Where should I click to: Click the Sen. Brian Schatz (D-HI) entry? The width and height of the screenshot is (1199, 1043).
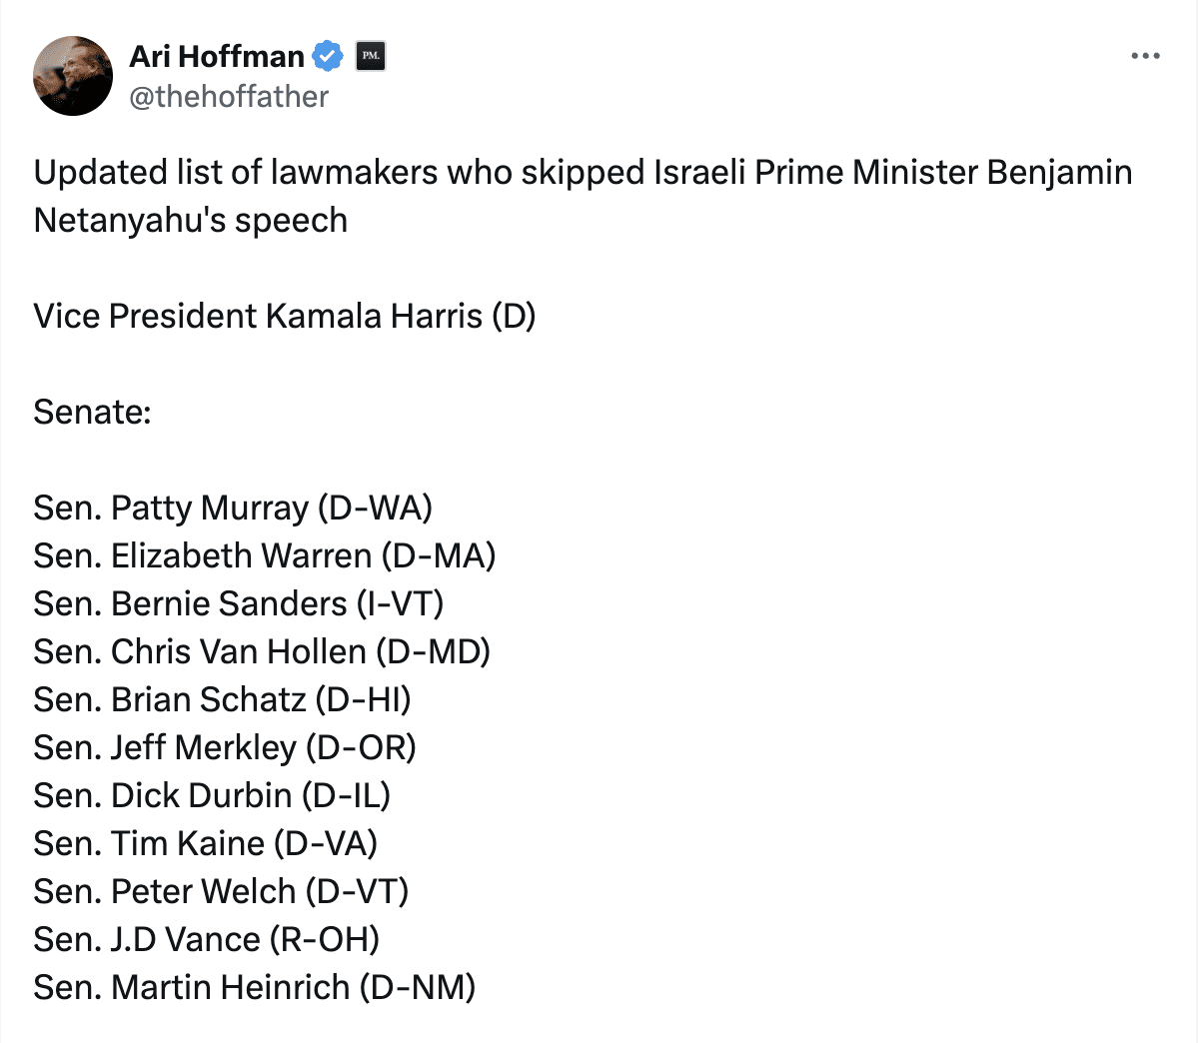(x=222, y=699)
